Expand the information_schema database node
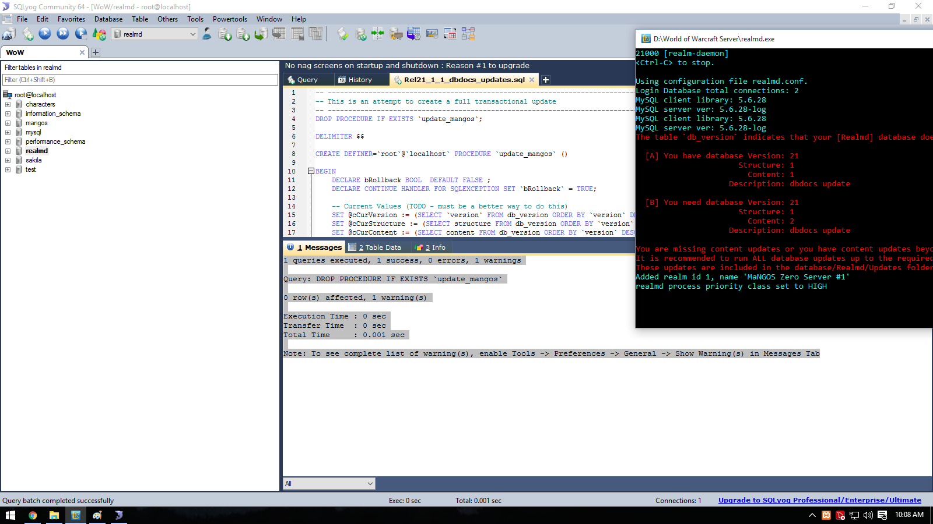This screenshot has height=524, width=933. (8, 114)
